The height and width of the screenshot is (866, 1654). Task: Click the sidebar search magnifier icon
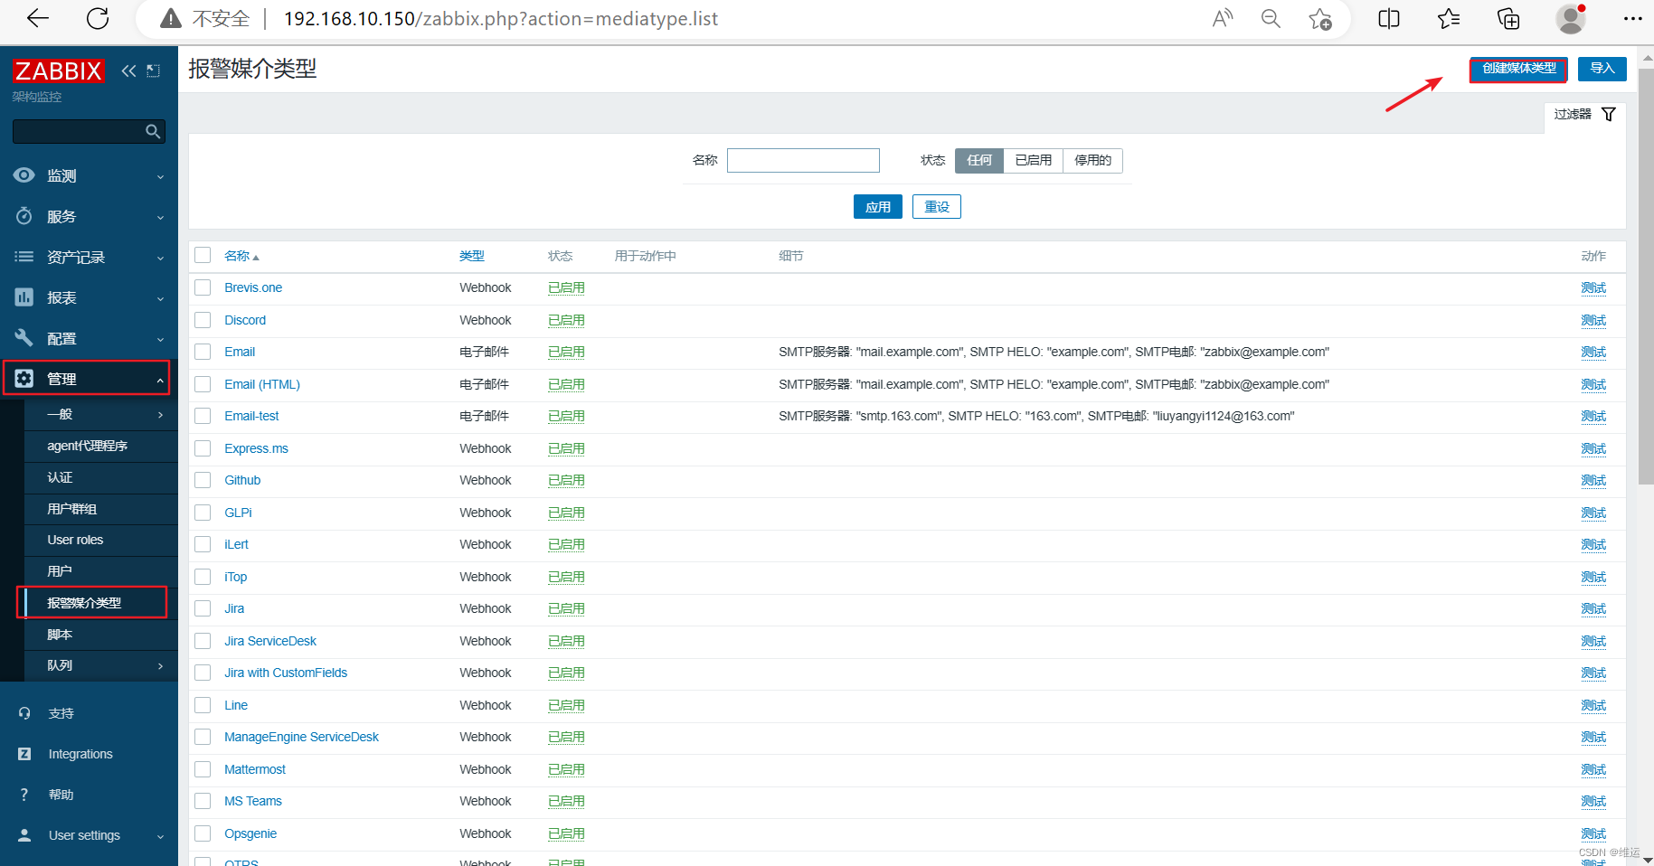click(153, 131)
